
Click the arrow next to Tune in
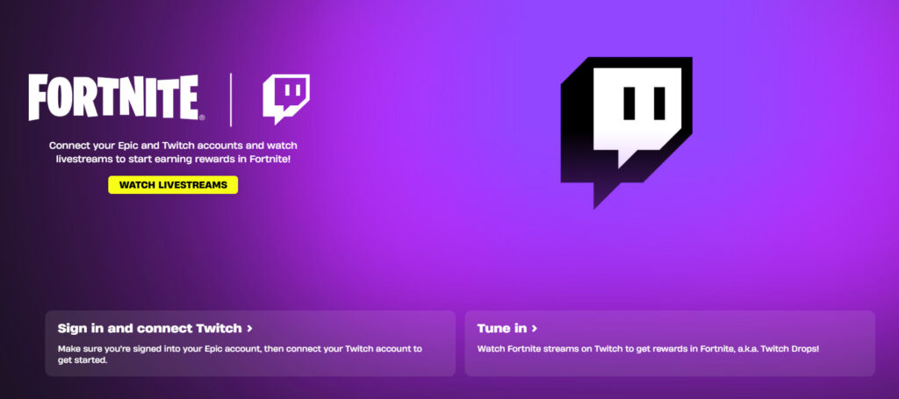(x=535, y=329)
